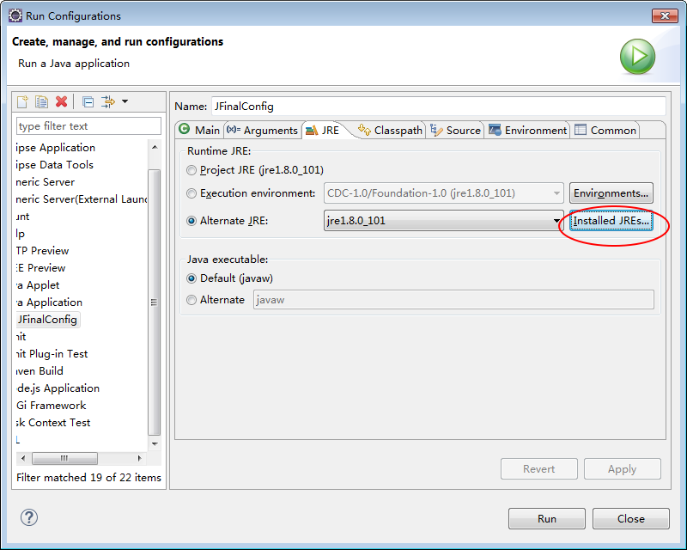Delete selected launch configuration with red X

pyautogui.click(x=61, y=101)
